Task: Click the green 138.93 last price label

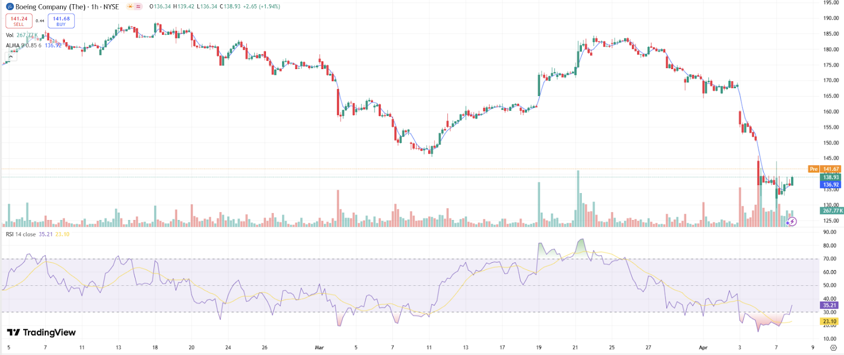Action: (x=831, y=177)
